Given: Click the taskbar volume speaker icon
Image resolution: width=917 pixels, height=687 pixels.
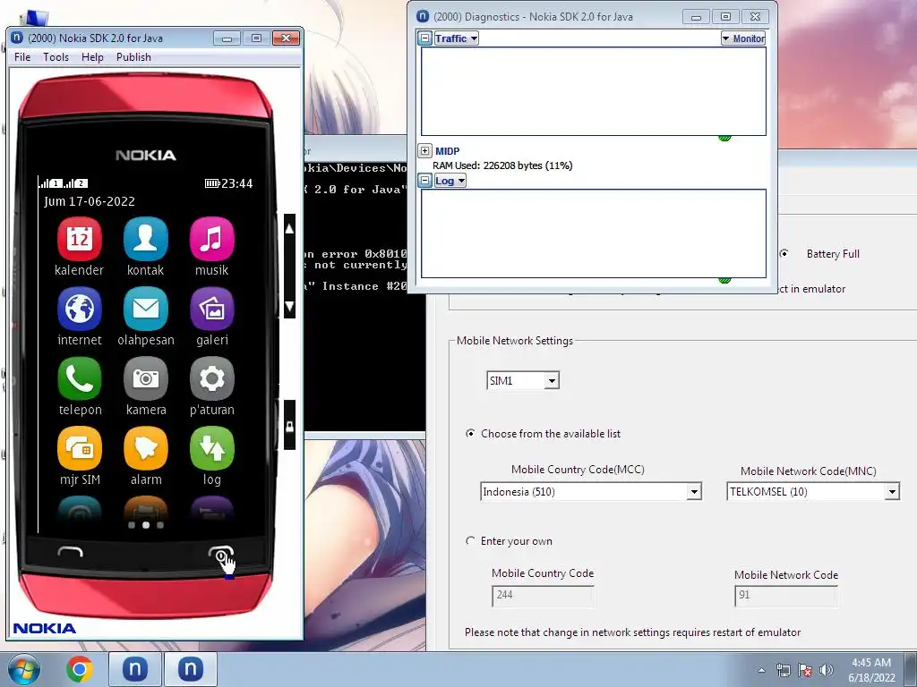Looking at the screenshot, I should tap(826, 670).
